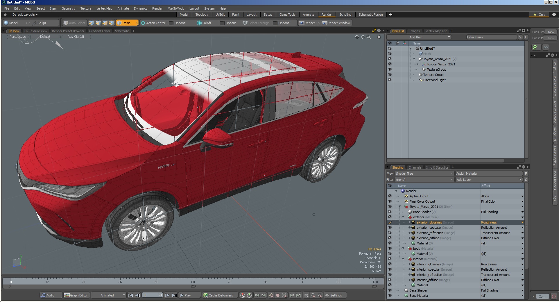The image size is (559, 302).
Task: Open the Vertex Map menu
Action: (104, 8)
